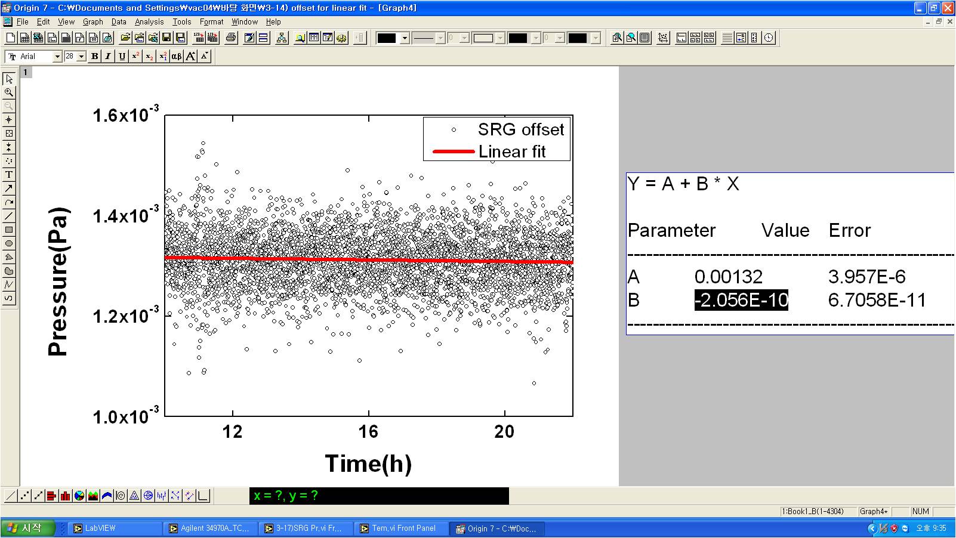Toggle Underline text formatting

[122, 57]
